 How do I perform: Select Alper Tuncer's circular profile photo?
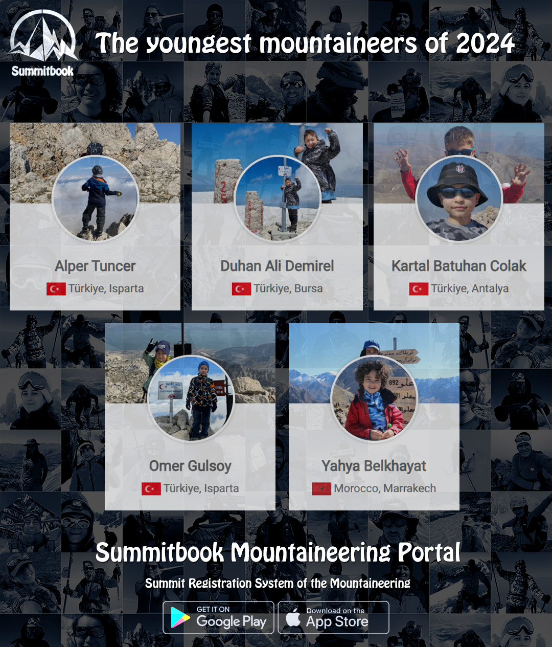pyautogui.click(x=95, y=199)
